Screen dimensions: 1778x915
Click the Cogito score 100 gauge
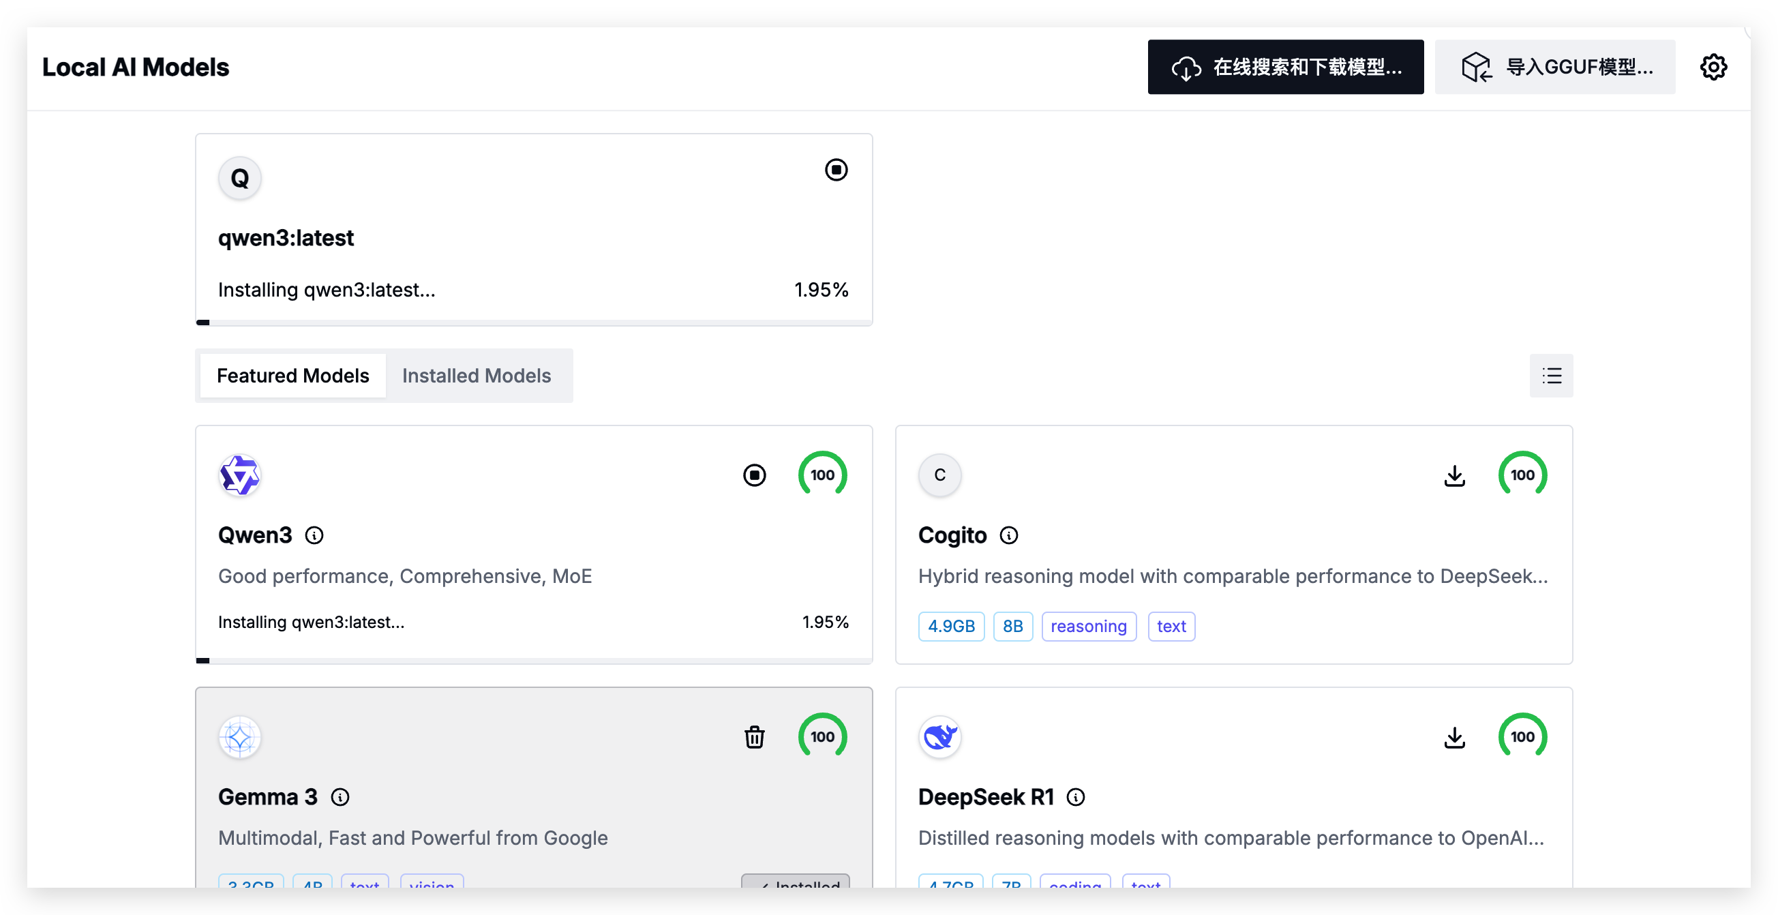click(1522, 475)
